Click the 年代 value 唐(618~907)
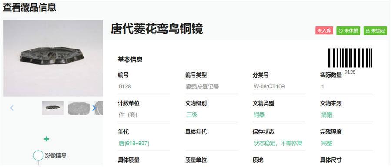The height and width of the screenshot is (167, 391). 134,143
